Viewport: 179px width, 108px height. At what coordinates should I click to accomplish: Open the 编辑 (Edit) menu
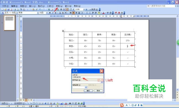pyautogui.click(x=14, y=6)
